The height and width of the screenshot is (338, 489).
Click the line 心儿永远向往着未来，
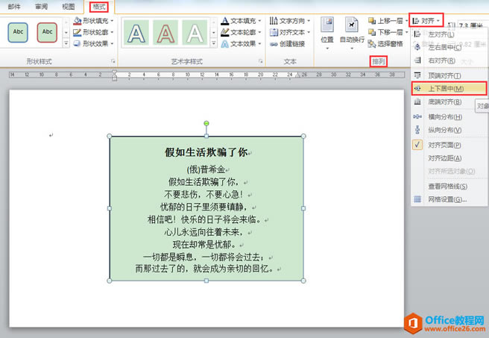pos(204,232)
